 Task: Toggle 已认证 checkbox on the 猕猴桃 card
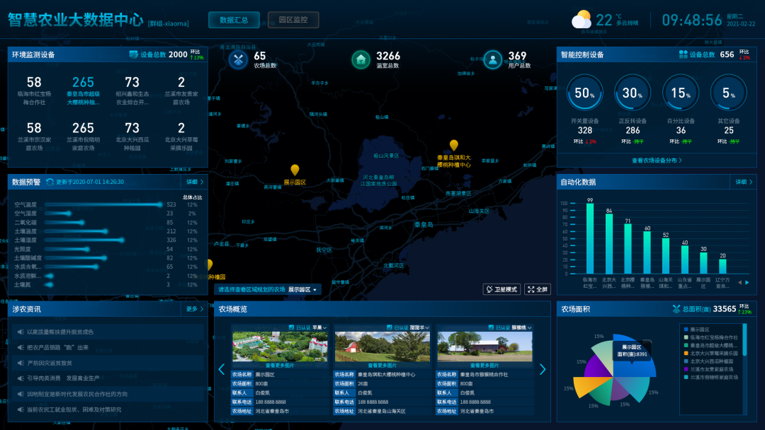pyautogui.click(x=491, y=327)
